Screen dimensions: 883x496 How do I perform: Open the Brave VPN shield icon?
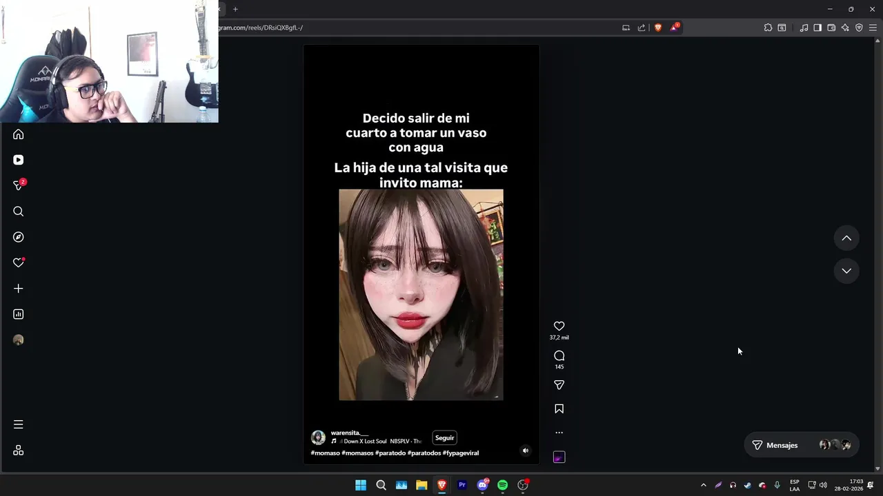pyautogui.click(x=859, y=28)
